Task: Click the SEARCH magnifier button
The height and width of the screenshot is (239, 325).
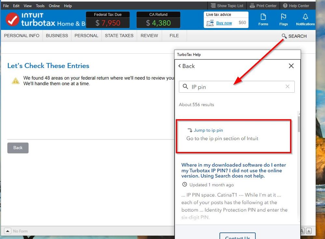Action: [294, 36]
